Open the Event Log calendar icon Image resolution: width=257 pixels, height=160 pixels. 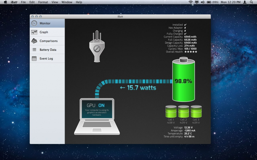tap(34, 58)
